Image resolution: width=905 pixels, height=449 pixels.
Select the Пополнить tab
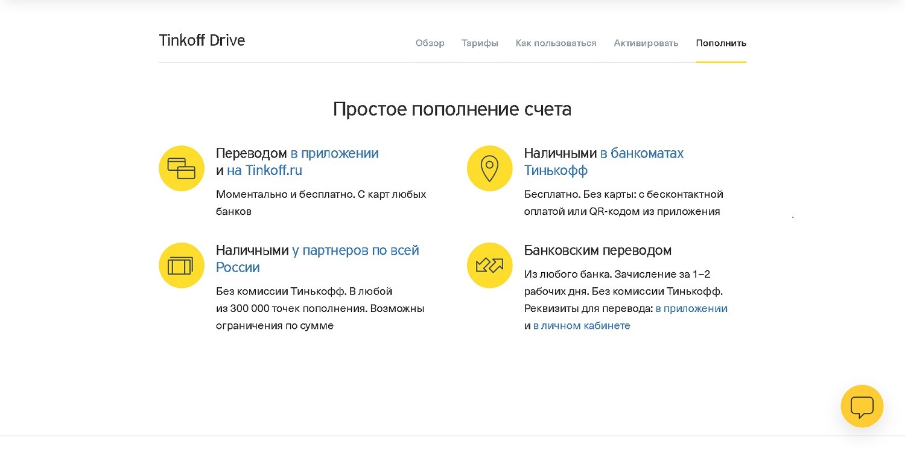(721, 43)
